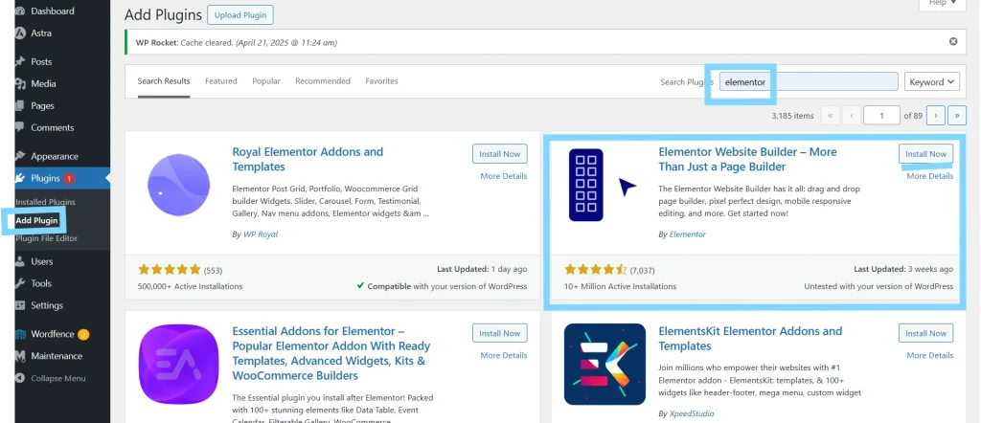
Task: Dismiss the WP Rocket cache cleared notice
Action: (x=952, y=42)
